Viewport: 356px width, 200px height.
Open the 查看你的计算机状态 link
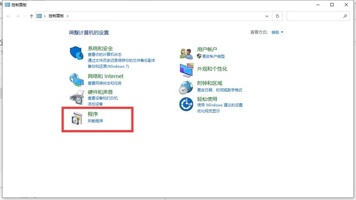[104, 55]
